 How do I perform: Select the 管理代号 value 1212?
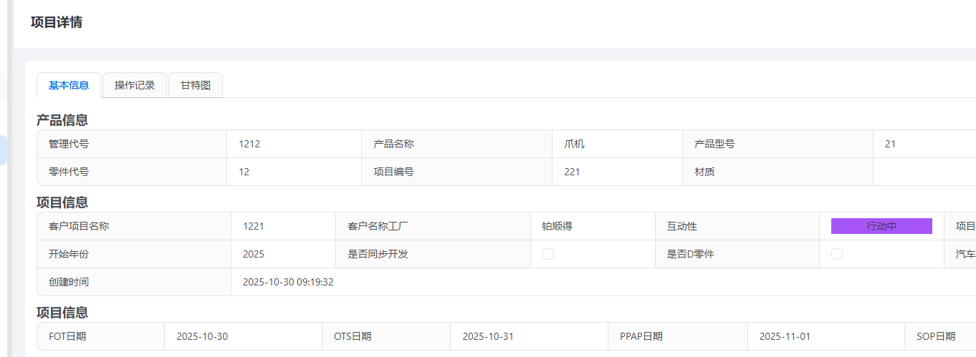pos(249,144)
